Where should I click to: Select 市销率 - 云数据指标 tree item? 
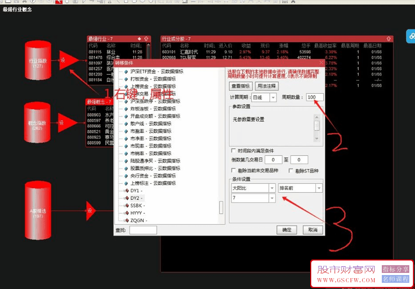151,153
